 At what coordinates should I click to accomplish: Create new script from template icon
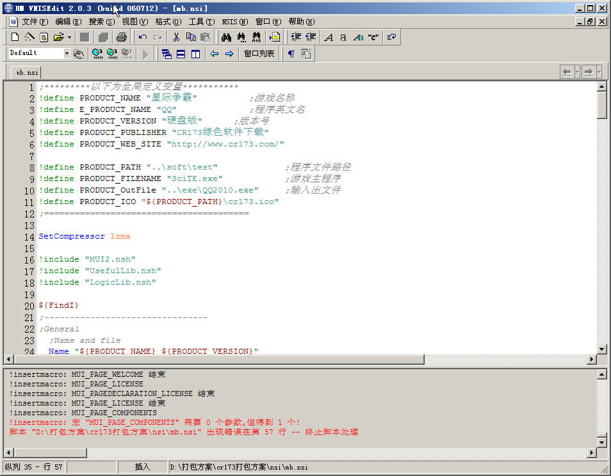click(x=44, y=37)
